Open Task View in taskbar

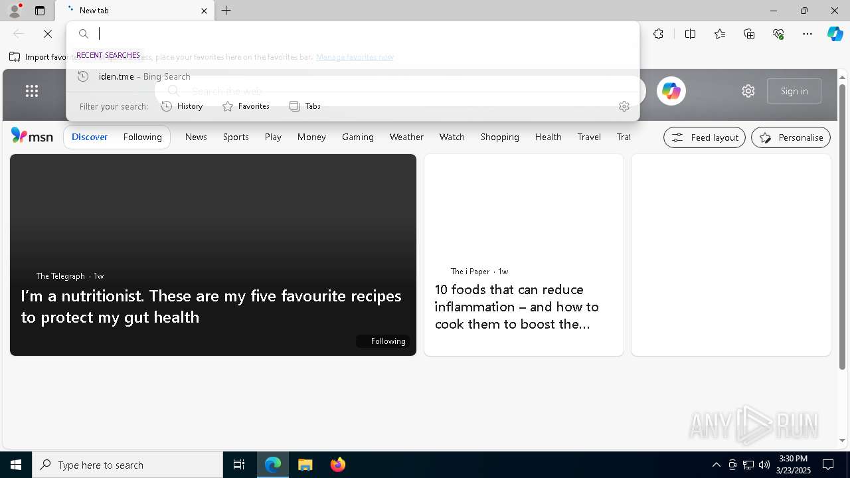(239, 465)
